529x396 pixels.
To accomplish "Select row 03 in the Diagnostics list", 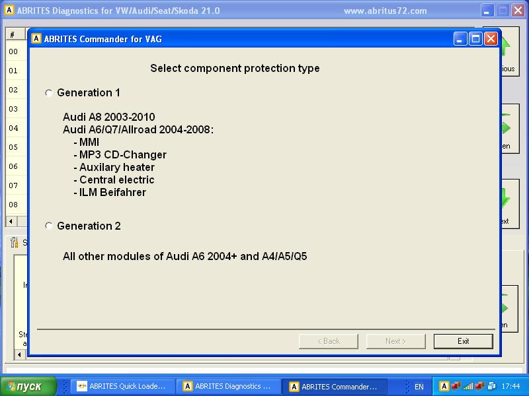I will 16,109.
